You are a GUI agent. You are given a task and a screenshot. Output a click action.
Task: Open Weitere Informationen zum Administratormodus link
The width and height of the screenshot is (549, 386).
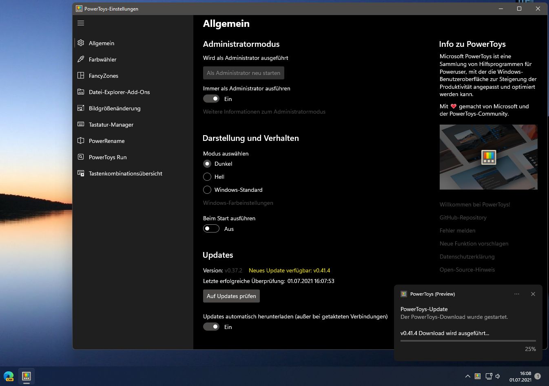(264, 112)
